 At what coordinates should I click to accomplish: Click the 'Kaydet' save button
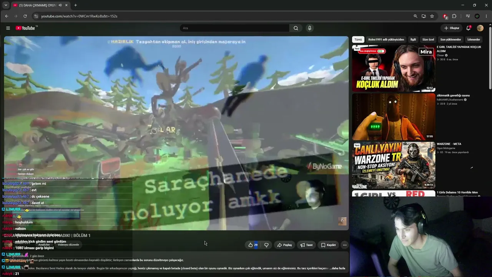(x=328, y=245)
